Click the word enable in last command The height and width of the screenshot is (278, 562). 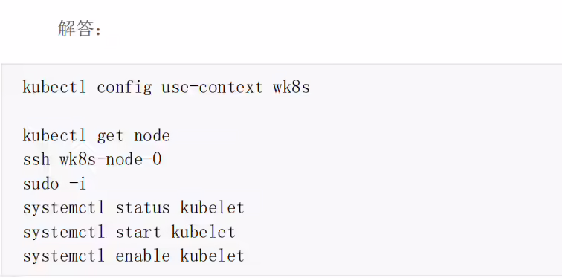pyautogui.click(x=143, y=256)
